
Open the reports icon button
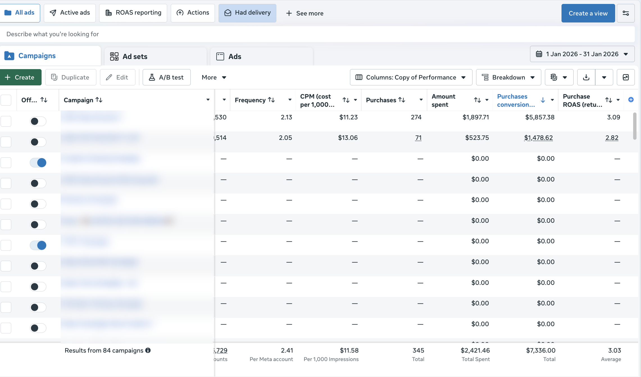click(559, 77)
